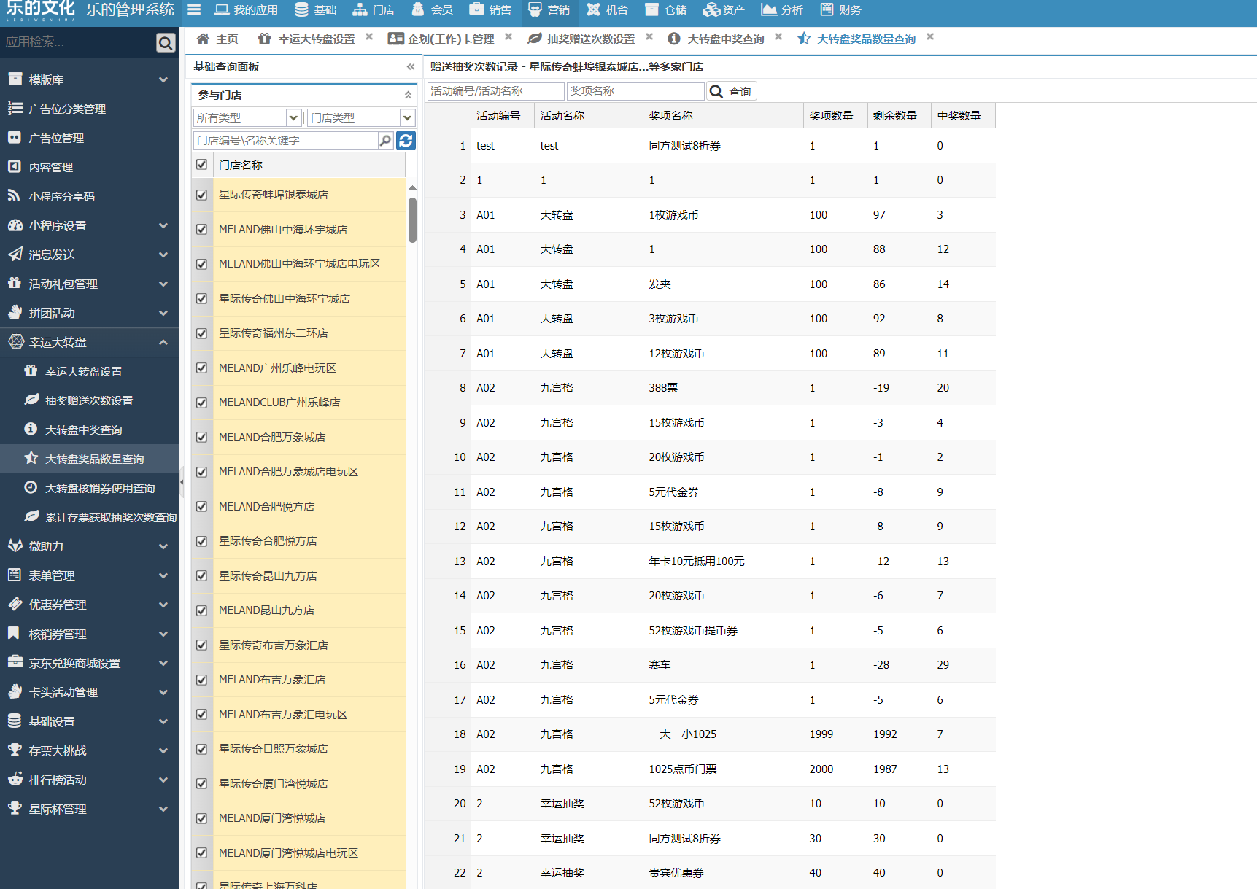
Task: Click the 拼团活动 hand icon
Action: pyautogui.click(x=15, y=312)
